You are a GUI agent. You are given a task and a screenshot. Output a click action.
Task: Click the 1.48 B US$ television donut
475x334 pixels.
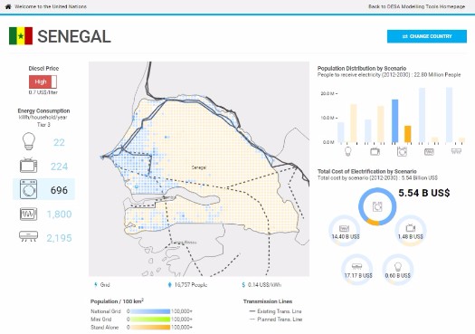(411, 231)
